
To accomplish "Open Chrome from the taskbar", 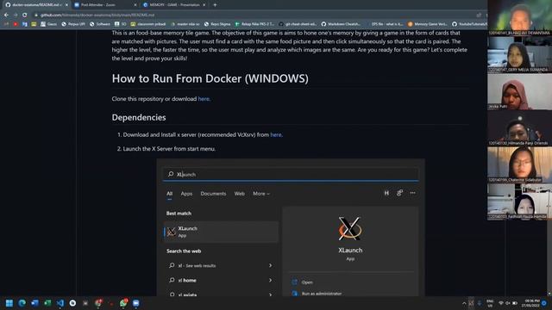I will pos(98,303).
